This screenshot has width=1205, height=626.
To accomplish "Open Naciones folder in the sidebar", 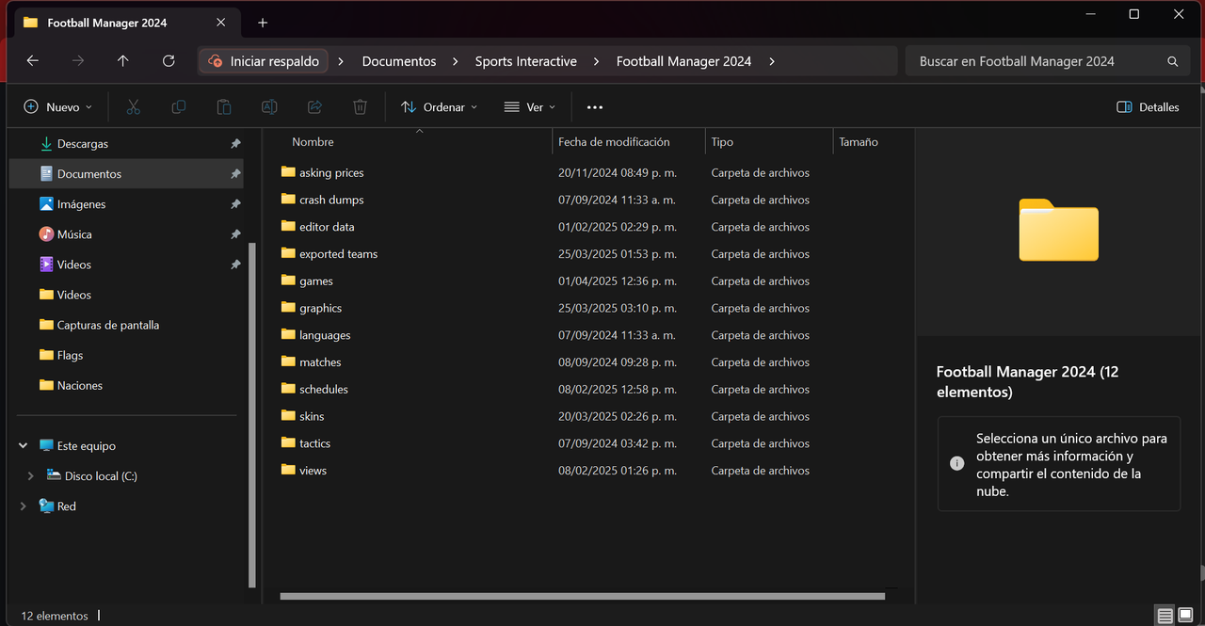I will coord(80,385).
